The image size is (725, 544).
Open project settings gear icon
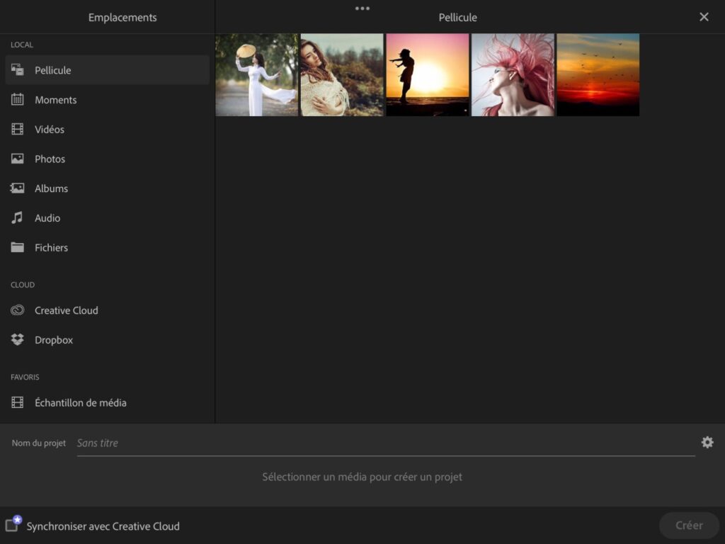(x=707, y=442)
